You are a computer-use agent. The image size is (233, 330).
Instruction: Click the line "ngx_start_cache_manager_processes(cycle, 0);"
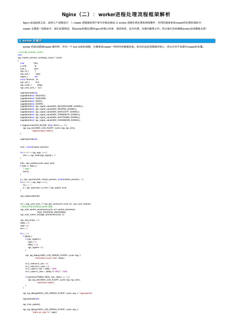42,214
